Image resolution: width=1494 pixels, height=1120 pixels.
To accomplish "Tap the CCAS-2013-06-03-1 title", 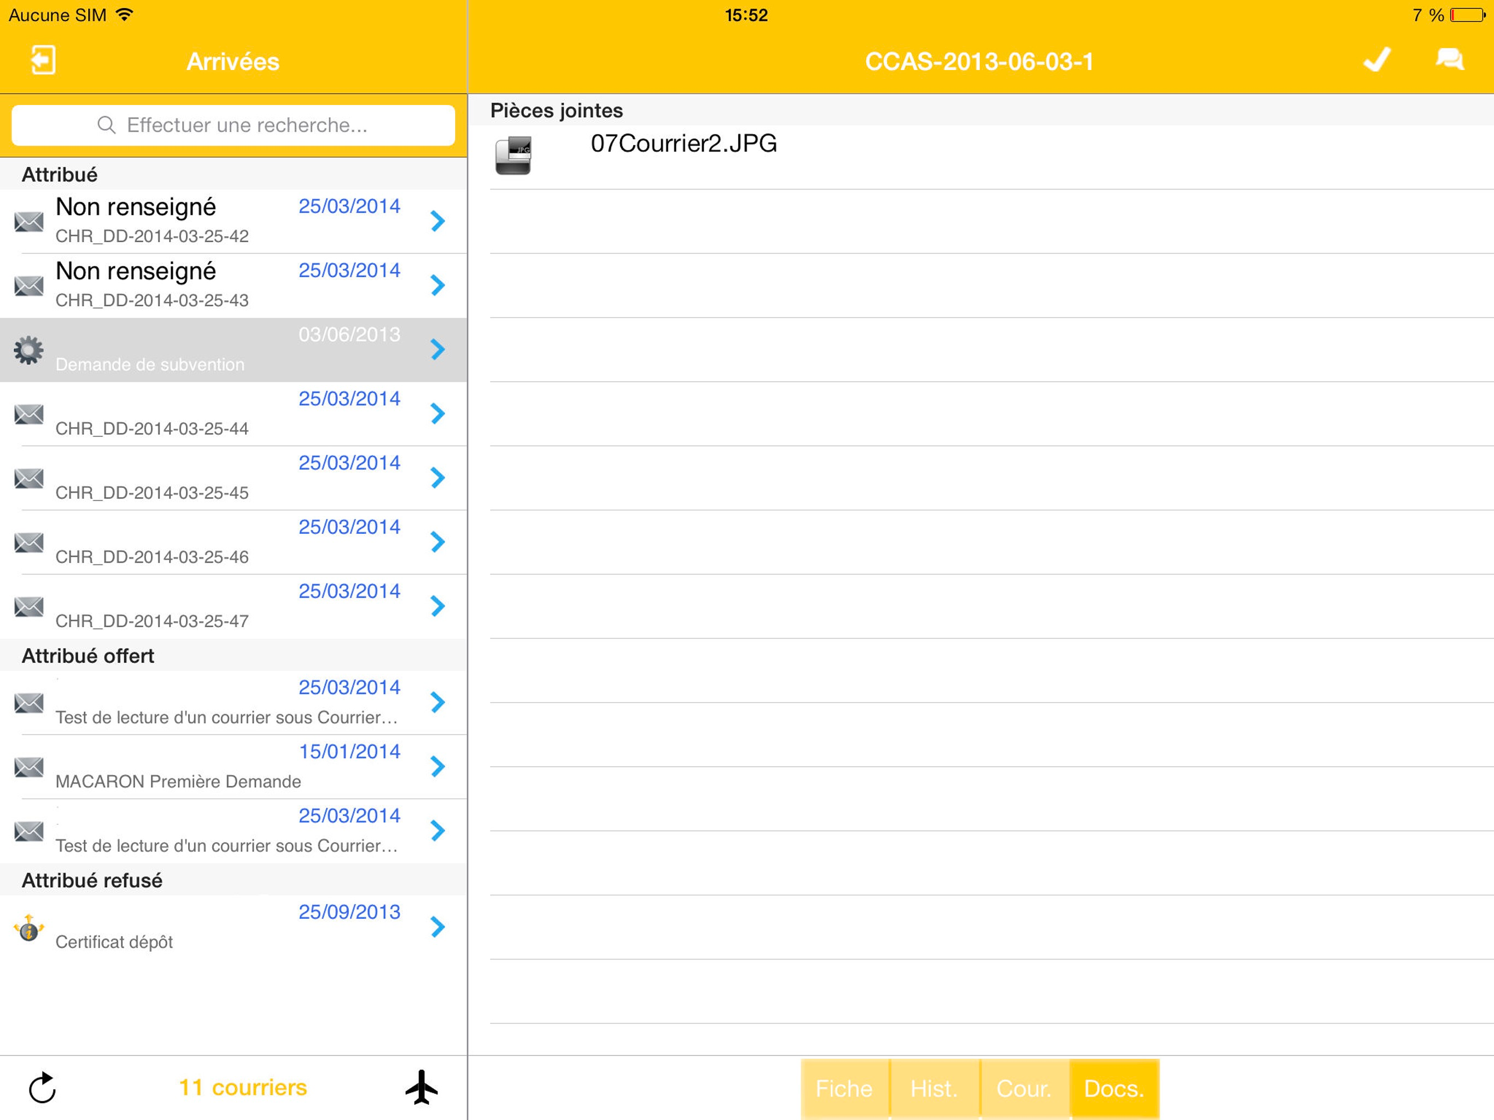I will coord(979,61).
